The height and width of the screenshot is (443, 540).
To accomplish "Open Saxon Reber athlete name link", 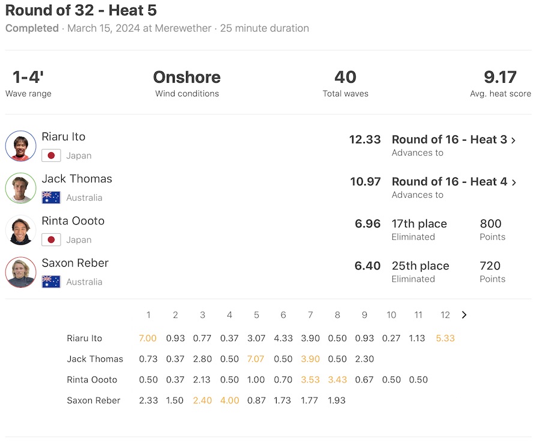I will click(74, 263).
